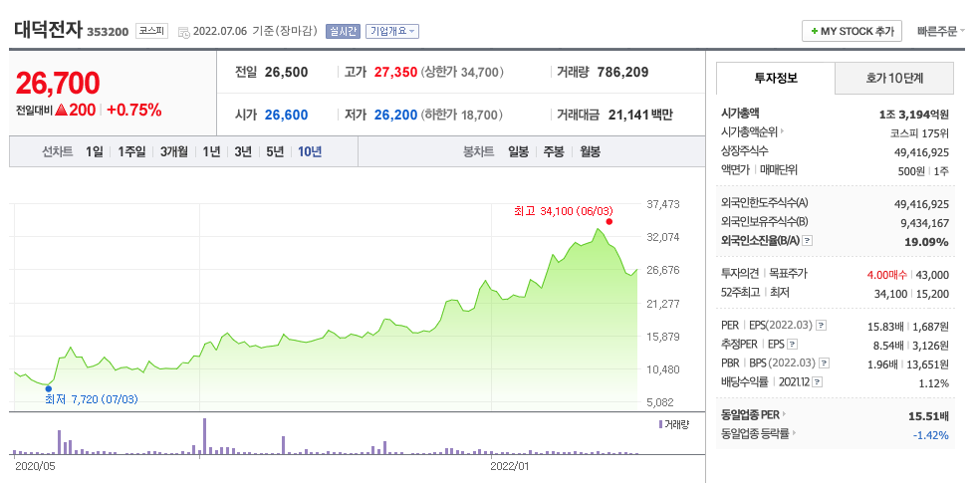The image size is (975, 483).
Task: Click the help icon next to PBR BPS(2022.03)
Action: pos(824,363)
